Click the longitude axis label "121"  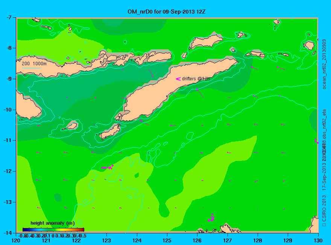[46, 240]
